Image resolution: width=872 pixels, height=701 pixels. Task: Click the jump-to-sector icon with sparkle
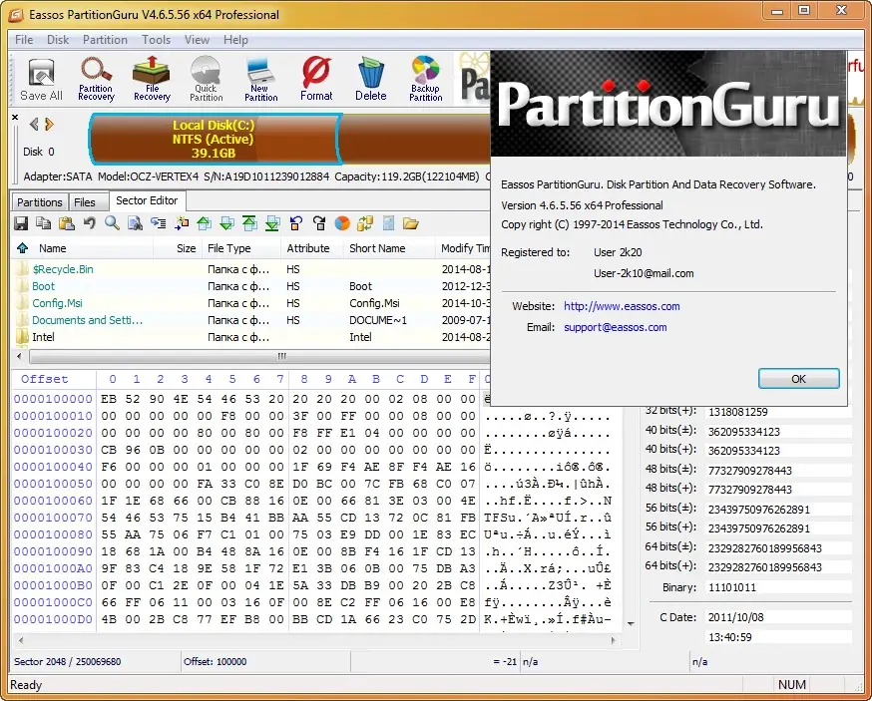(182, 223)
